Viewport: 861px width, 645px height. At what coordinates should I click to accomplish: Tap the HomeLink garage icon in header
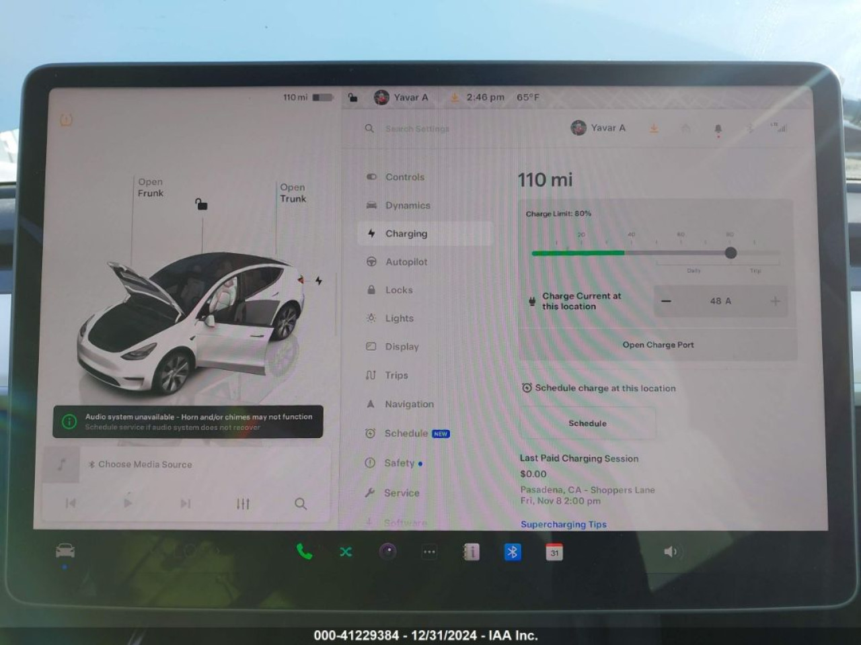coord(685,128)
